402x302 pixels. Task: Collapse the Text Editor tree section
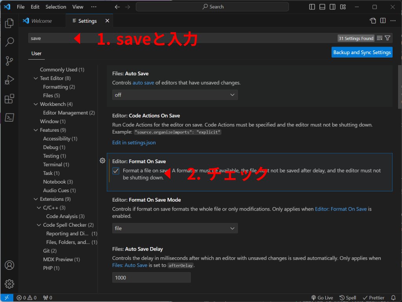36,78
